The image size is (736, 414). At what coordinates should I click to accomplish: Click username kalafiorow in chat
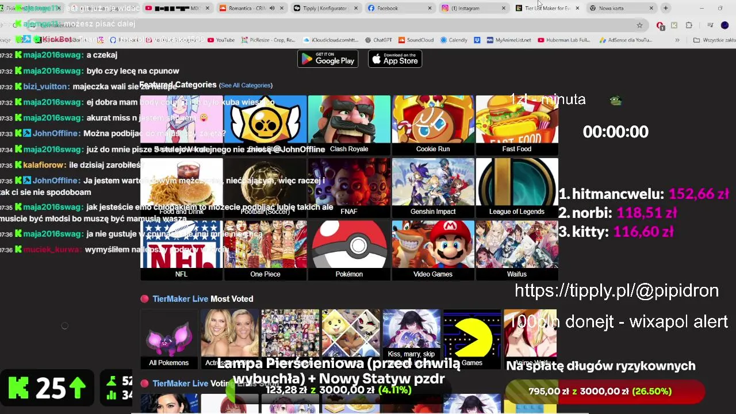(x=45, y=165)
